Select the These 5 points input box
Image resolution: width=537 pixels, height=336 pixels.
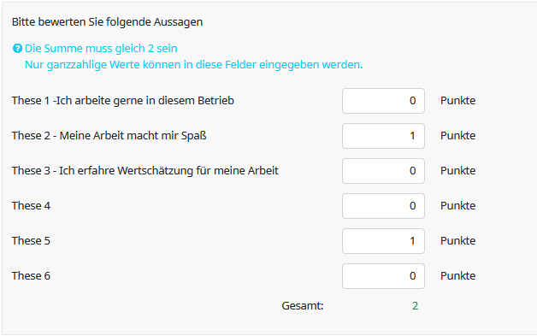(383, 241)
